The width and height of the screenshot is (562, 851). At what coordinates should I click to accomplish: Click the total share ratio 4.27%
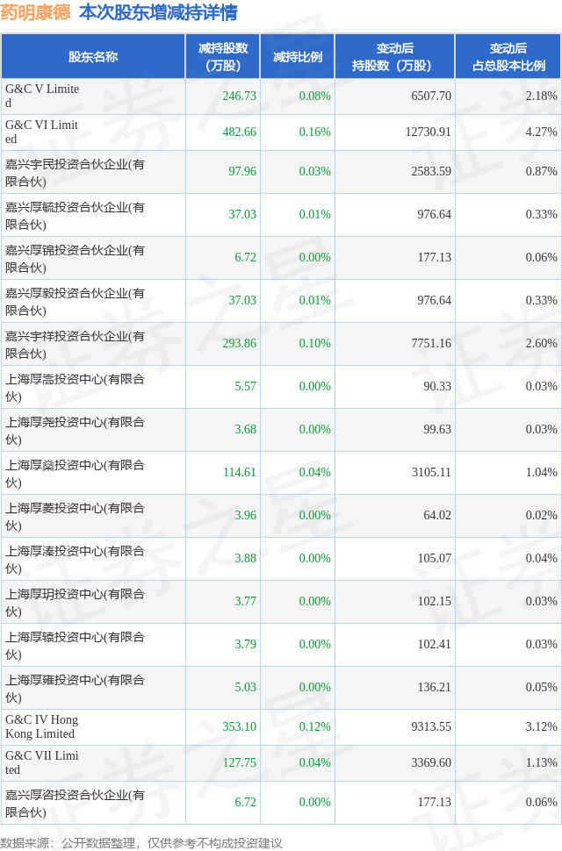click(x=542, y=132)
